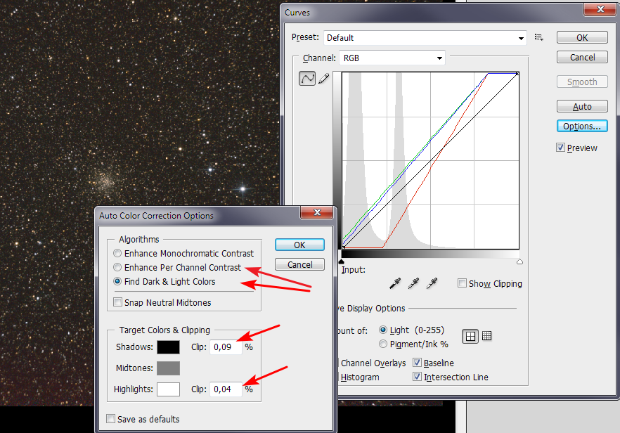The image size is (620, 433).
Task: Tick the Save as defaults checkbox
Action: [111, 420]
